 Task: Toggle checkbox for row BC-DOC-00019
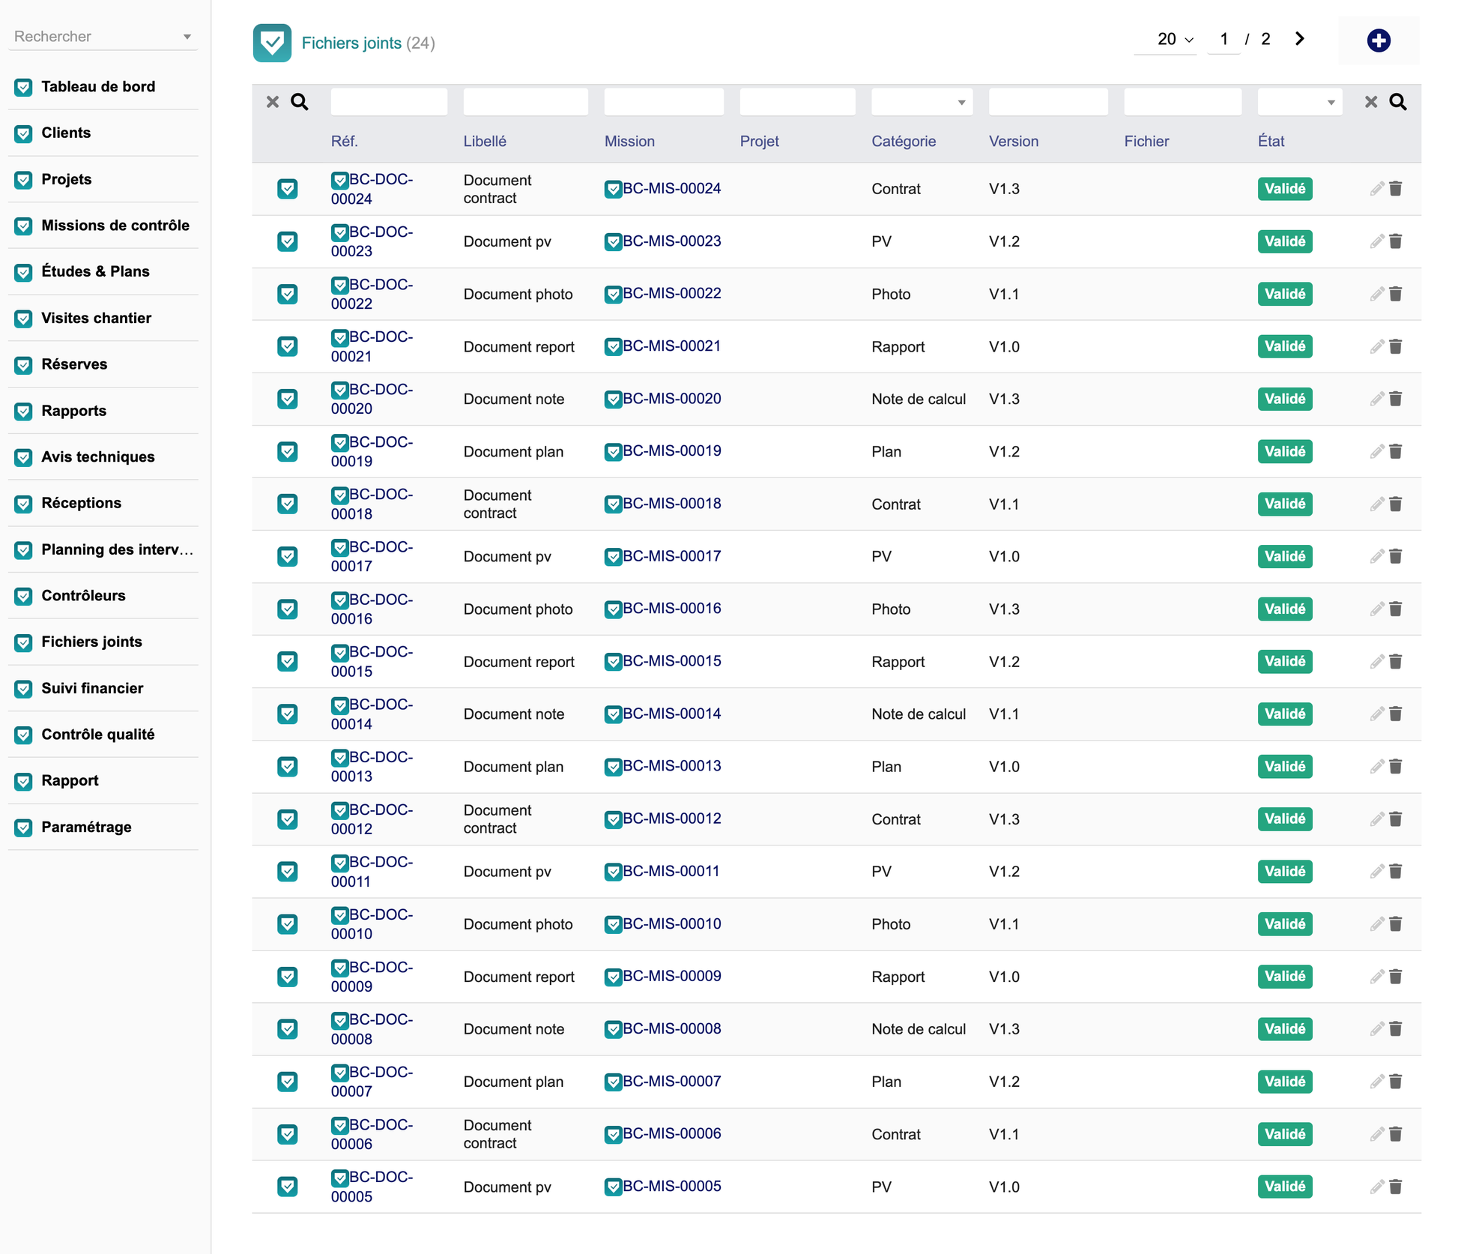[x=287, y=451]
